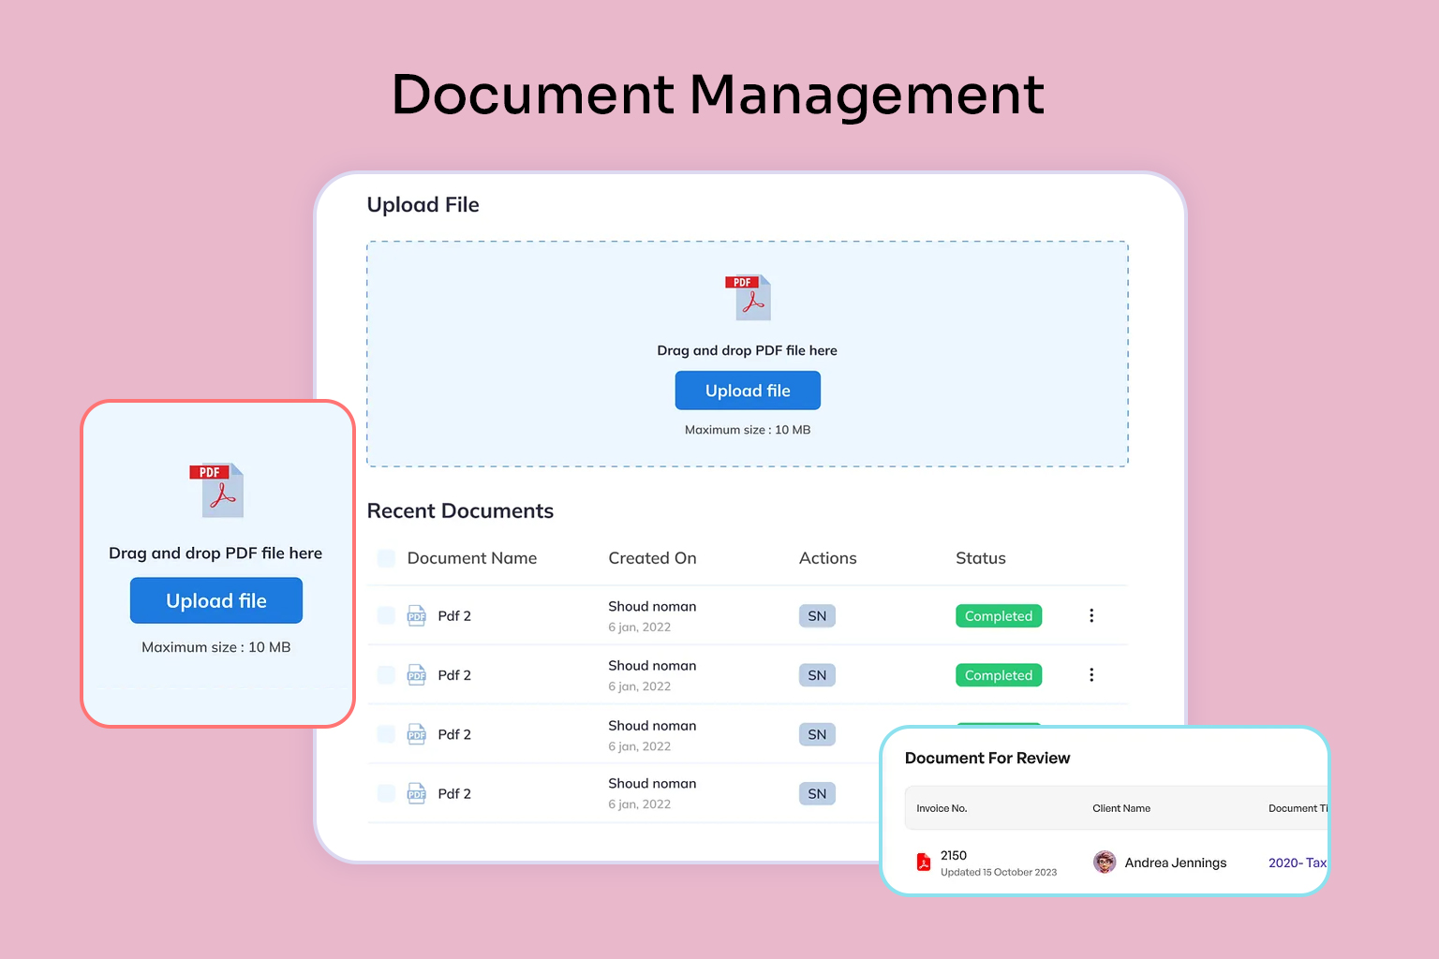Screen dimensions: 1439x959
Task: Click the file icon of the third Pdf 2 row
Action: point(417,734)
